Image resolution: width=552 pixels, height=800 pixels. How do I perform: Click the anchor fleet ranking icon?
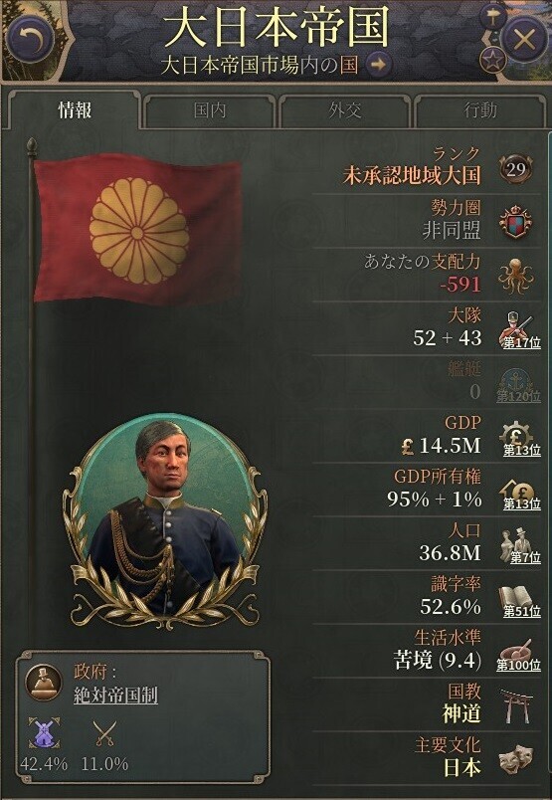tap(518, 384)
